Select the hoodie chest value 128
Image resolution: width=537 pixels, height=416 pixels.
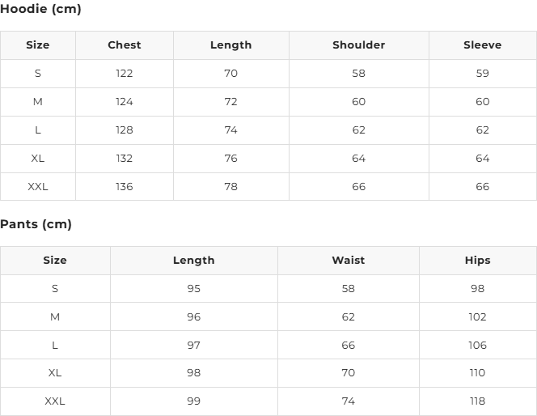124,130
